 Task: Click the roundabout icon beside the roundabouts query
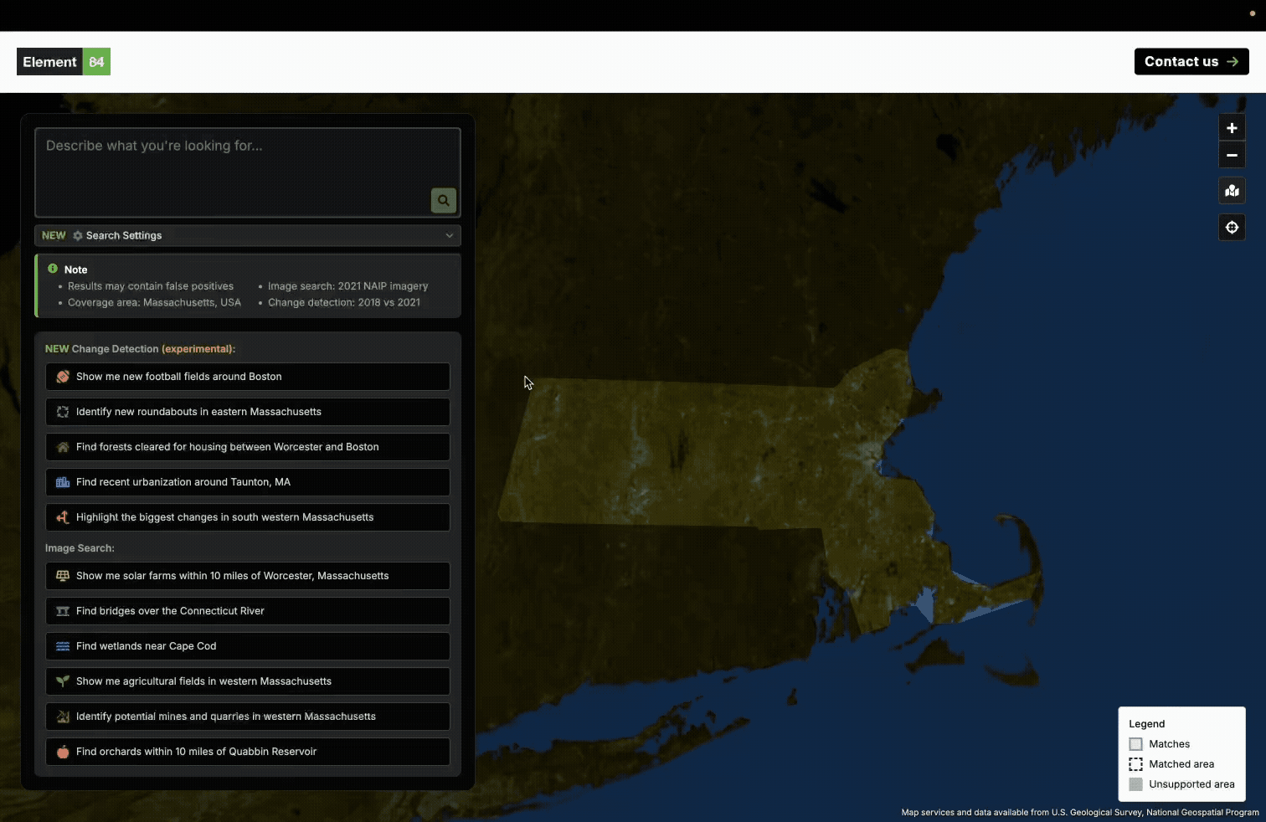coord(63,412)
